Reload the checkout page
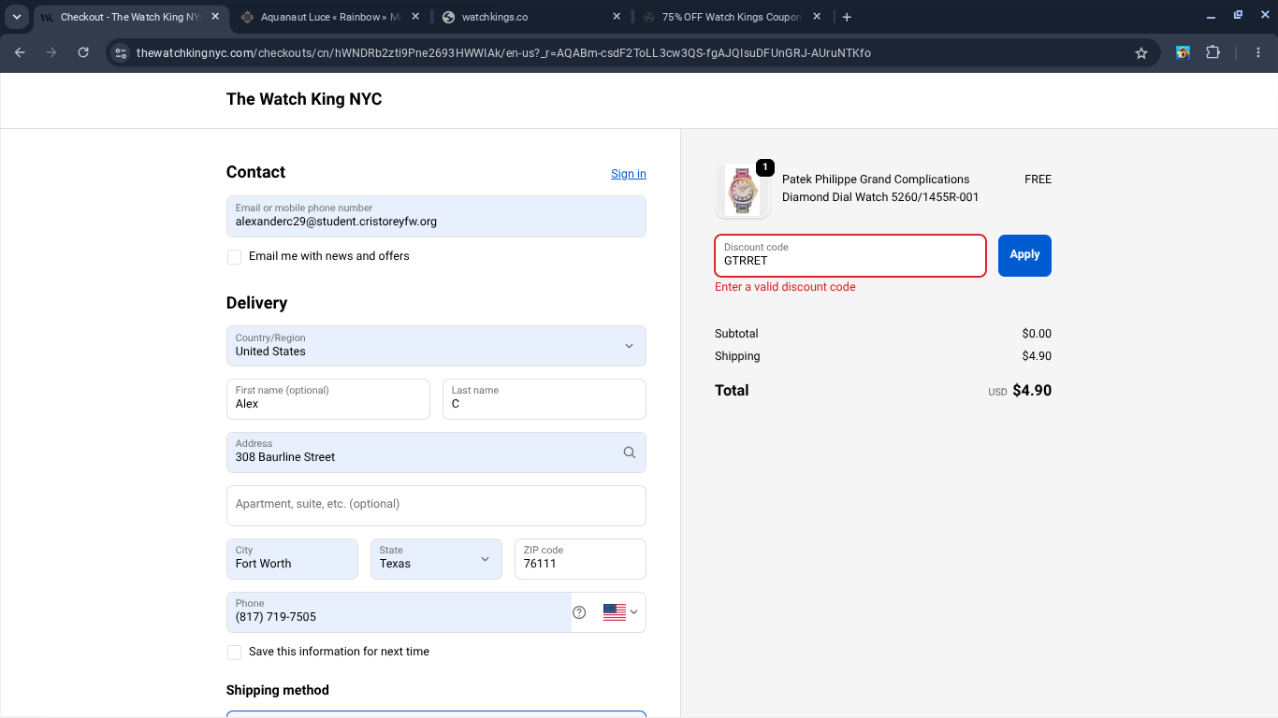The height and width of the screenshot is (718, 1278). 83,53
